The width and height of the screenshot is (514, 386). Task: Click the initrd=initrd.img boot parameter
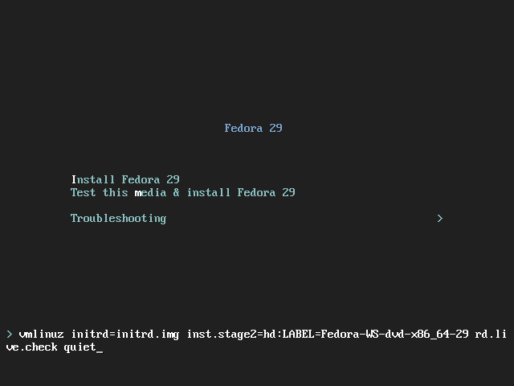(x=125, y=335)
